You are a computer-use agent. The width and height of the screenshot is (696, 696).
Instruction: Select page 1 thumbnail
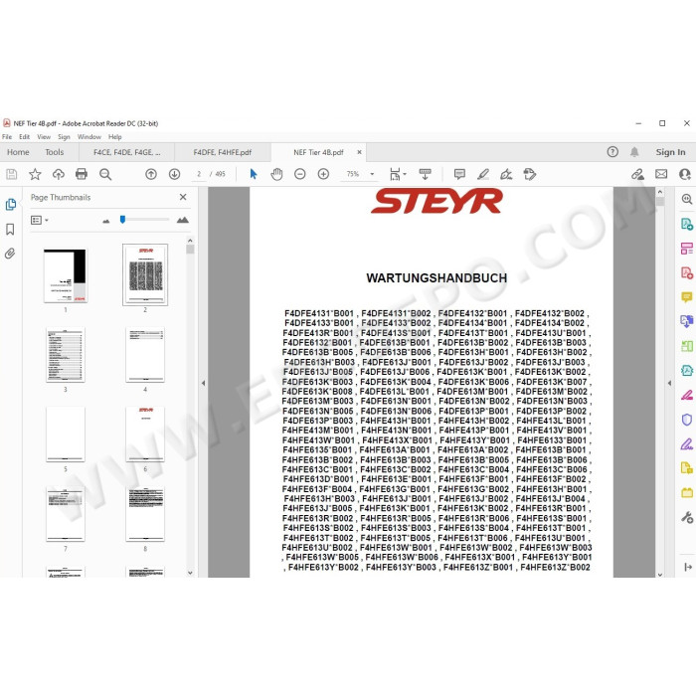[x=66, y=275]
